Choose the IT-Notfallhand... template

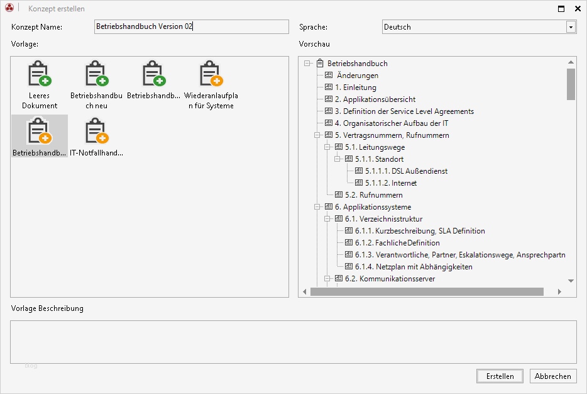[97, 137]
